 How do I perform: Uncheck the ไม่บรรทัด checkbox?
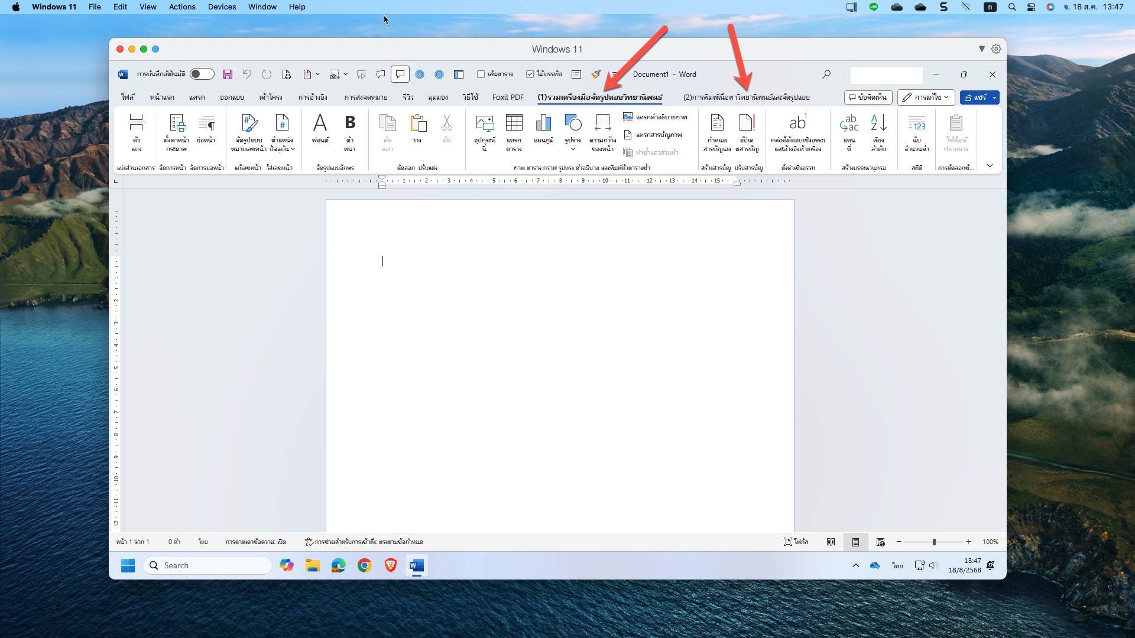point(530,74)
